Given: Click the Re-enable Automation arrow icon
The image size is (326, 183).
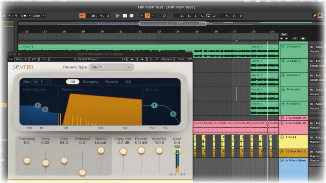Looking at the screenshot, I should [x=153, y=15].
